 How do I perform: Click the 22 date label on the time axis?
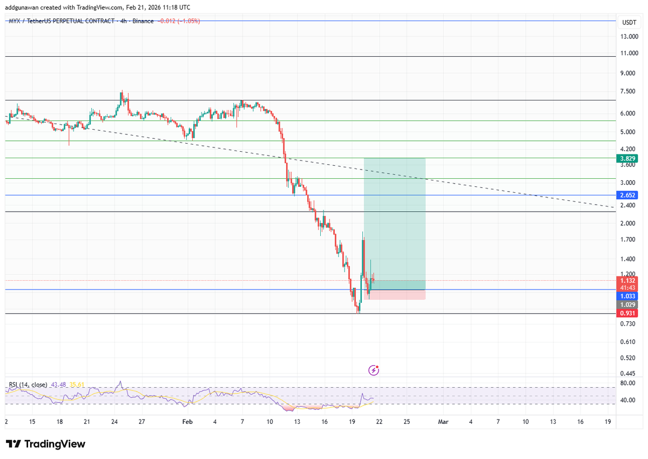pyautogui.click(x=379, y=421)
